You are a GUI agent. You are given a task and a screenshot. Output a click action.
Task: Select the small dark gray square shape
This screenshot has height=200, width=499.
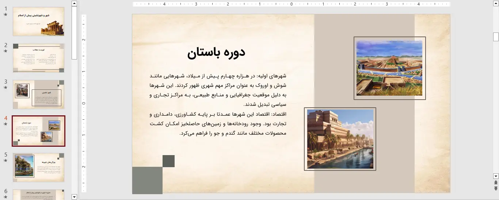tap(168, 161)
